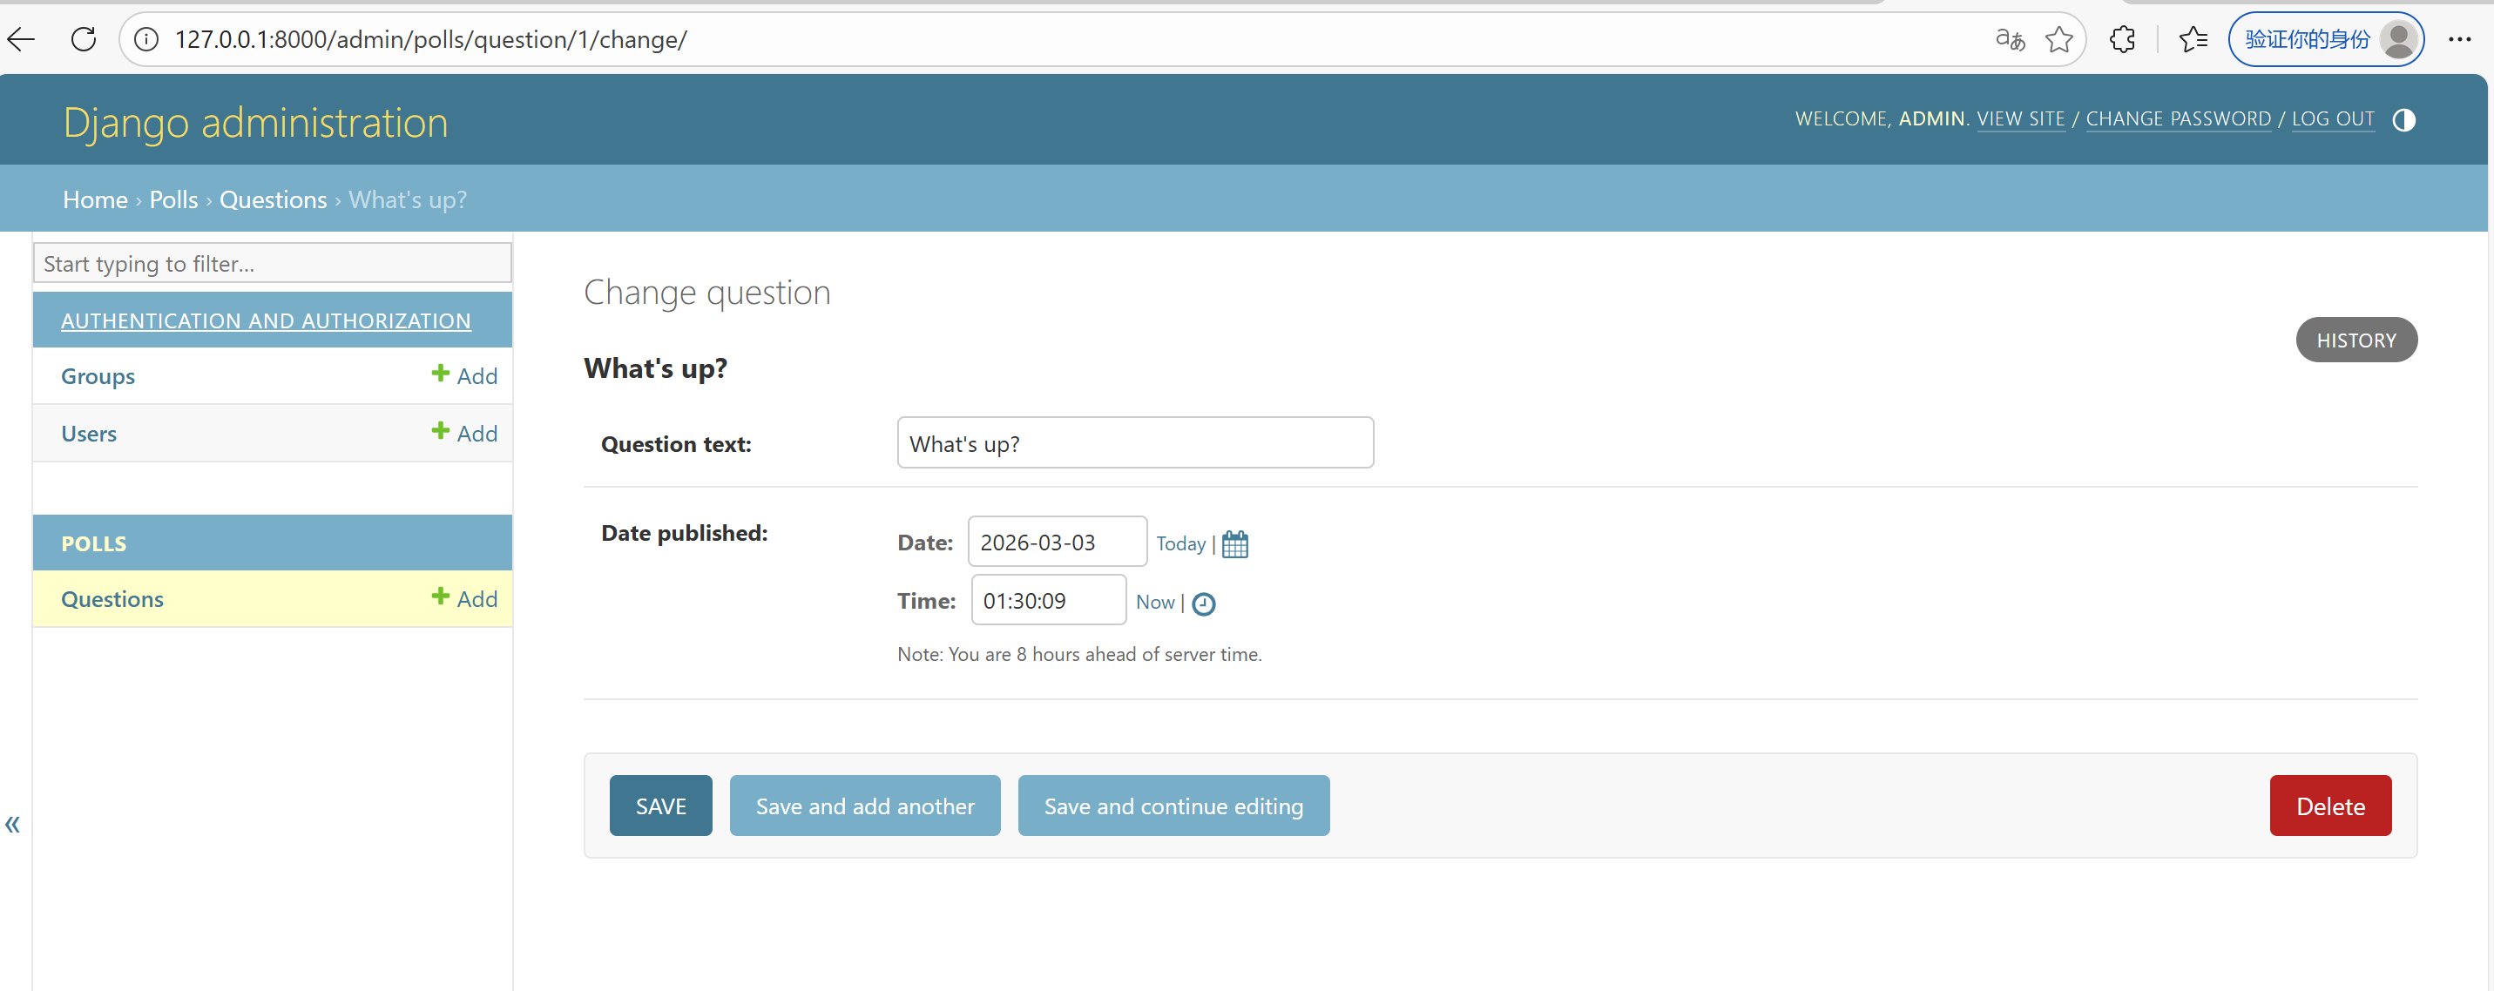
Task: Open the calendar date picker icon
Action: click(1234, 544)
